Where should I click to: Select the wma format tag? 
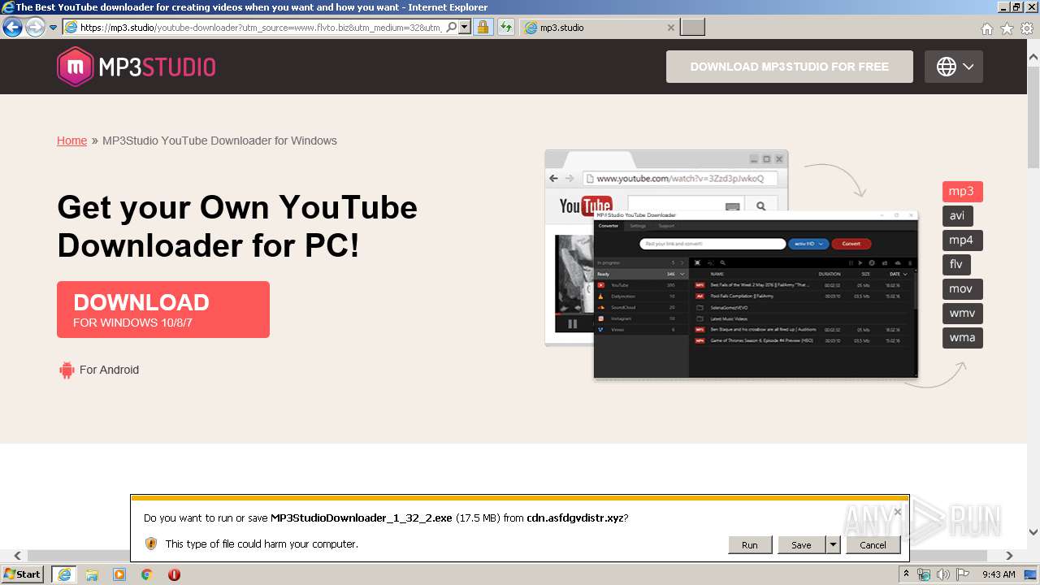click(x=963, y=338)
